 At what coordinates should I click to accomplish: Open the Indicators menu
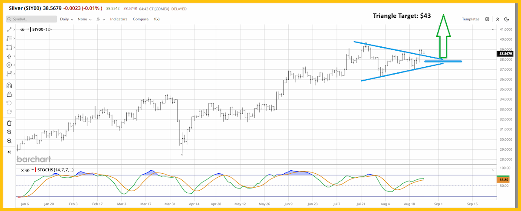119,19
